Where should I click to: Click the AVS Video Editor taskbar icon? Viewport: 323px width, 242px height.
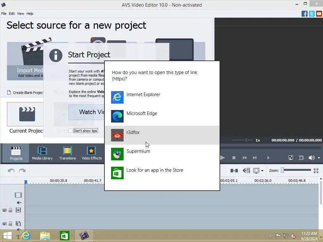[84, 236]
